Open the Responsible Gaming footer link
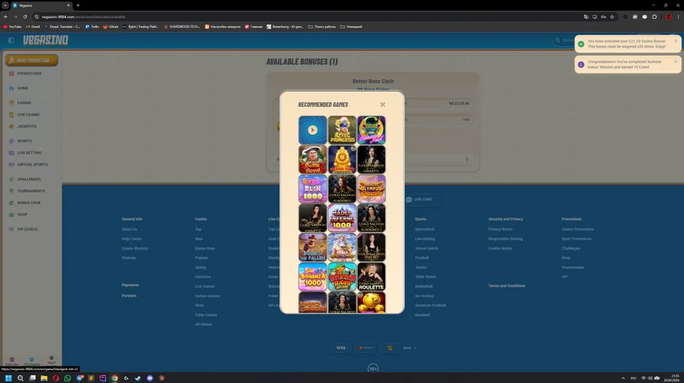Screen dimensions: 684x383 506,239
